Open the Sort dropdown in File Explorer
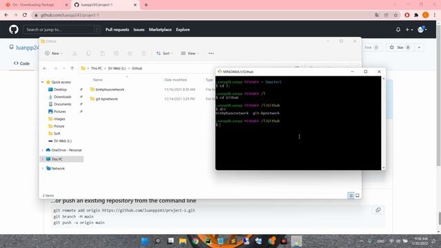The height and width of the screenshot is (248, 441). (x=165, y=53)
